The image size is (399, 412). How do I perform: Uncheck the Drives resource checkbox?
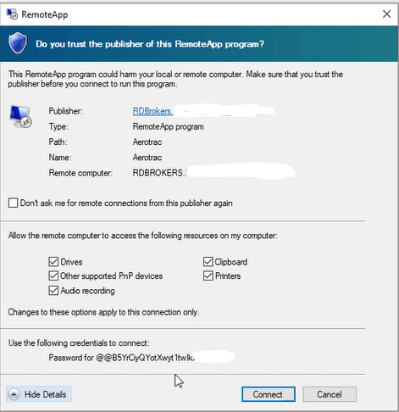click(x=53, y=262)
